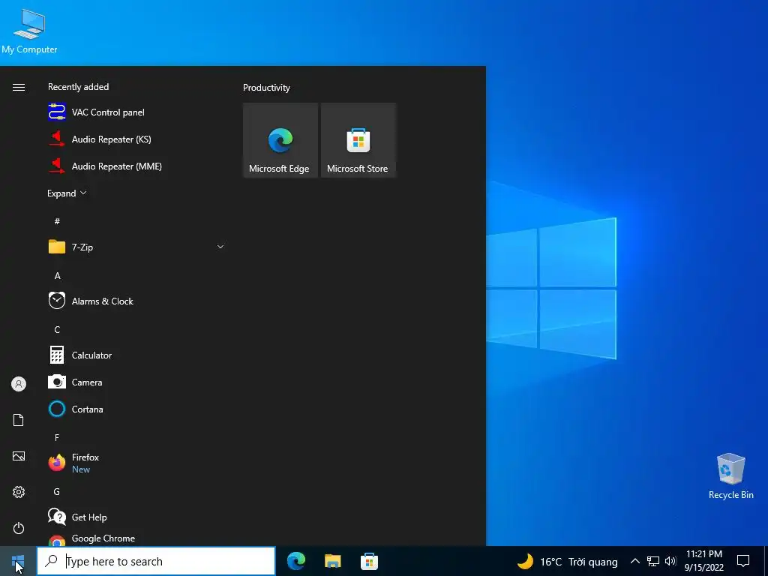This screenshot has width=768, height=576.
Task: Open the 7-Zip folder entry
Action: pyautogui.click(x=137, y=247)
